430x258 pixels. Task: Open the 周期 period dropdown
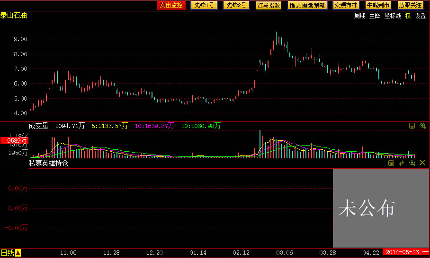[x=360, y=16]
